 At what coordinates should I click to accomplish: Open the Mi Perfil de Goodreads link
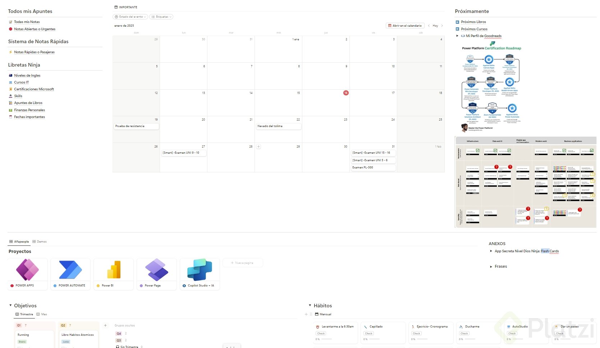(x=484, y=36)
